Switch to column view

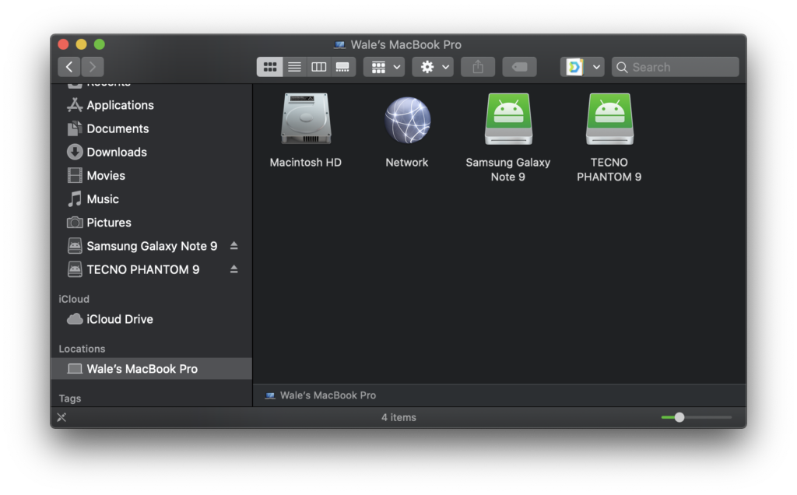click(x=318, y=67)
